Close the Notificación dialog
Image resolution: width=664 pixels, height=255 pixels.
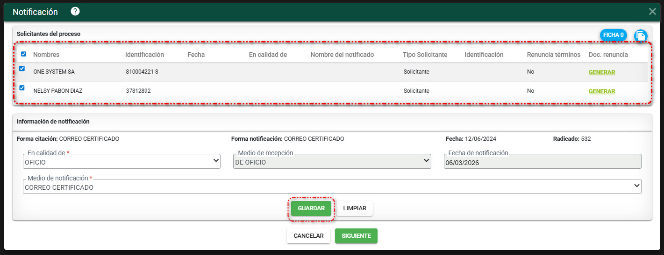(x=652, y=12)
